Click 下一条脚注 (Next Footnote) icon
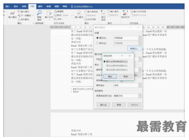The height and width of the screenshot is (140, 189). 19,15
